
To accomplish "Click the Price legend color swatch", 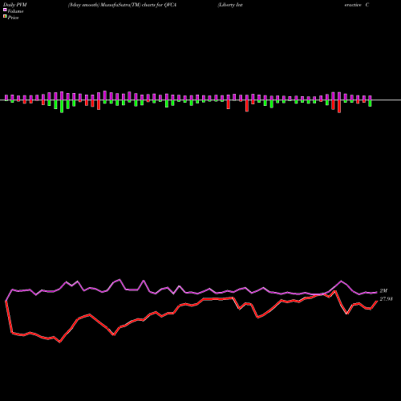I will pyautogui.click(x=5, y=17).
